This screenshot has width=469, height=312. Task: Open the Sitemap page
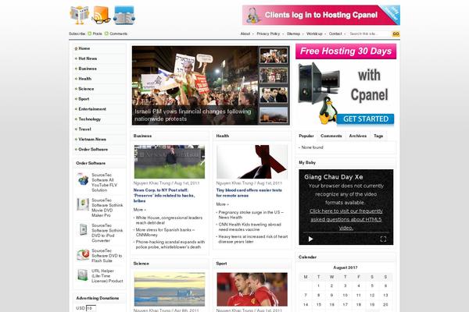[x=293, y=34]
